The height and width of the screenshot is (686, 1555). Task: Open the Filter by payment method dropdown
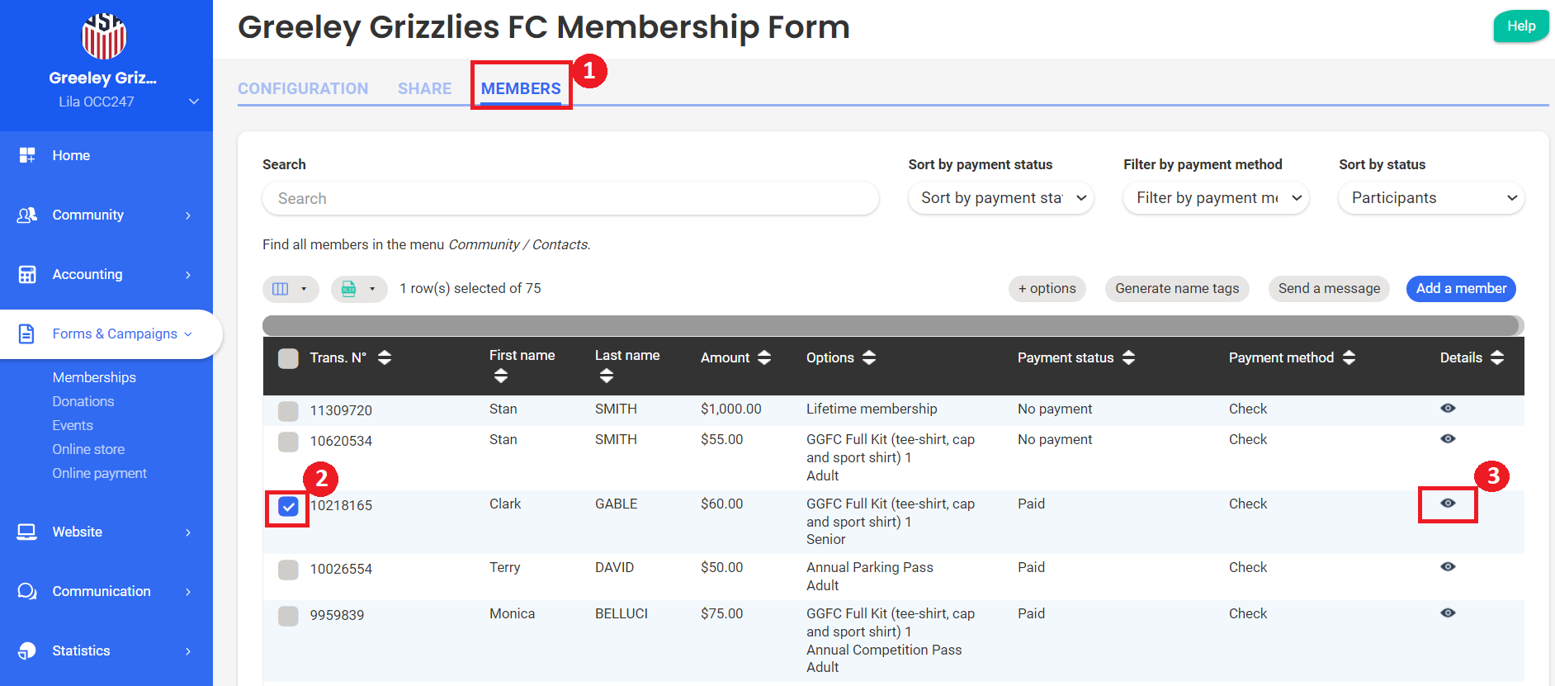(x=1216, y=198)
